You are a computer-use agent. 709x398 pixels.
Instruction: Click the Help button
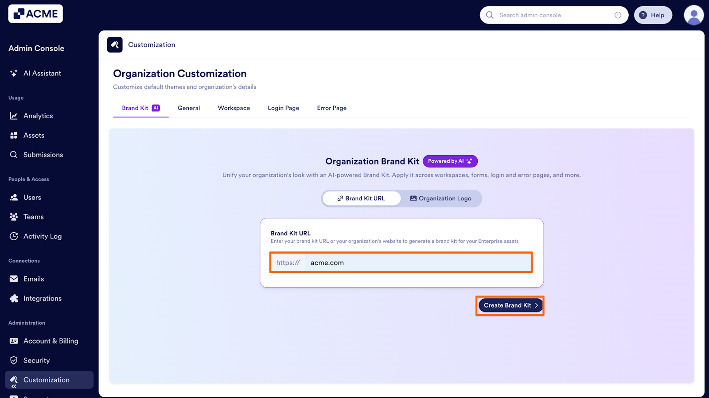(x=653, y=15)
